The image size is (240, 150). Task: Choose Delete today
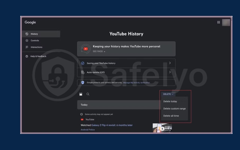pyautogui.click(x=170, y=101)
